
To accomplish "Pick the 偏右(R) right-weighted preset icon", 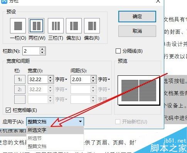I will 92,26.
